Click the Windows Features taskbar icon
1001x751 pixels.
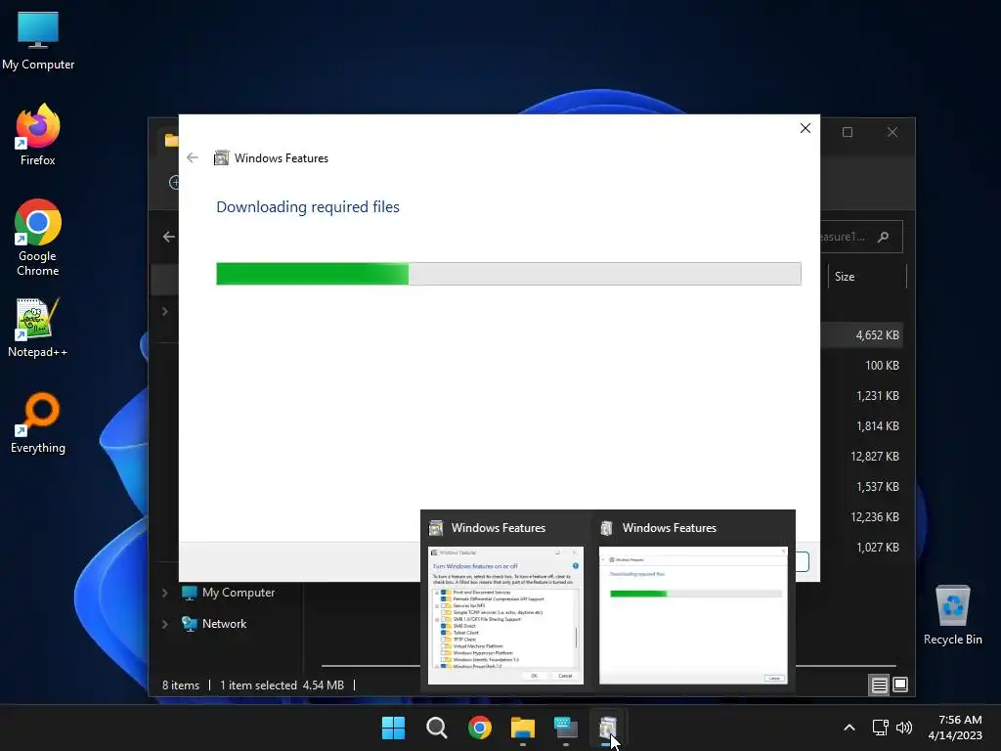click(x=608, y=728)
